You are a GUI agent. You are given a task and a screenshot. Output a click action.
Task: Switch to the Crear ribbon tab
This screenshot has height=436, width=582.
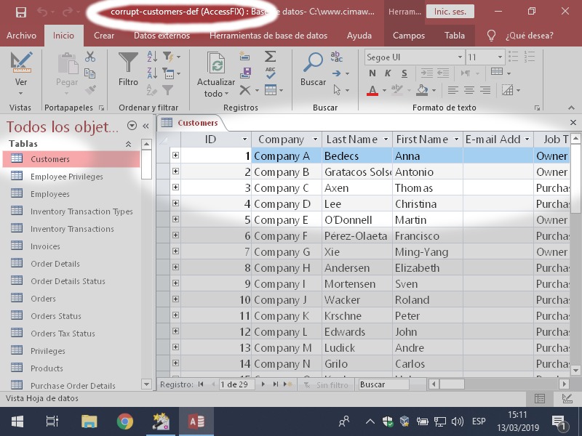pyautogui.click(x=104, y=35)
